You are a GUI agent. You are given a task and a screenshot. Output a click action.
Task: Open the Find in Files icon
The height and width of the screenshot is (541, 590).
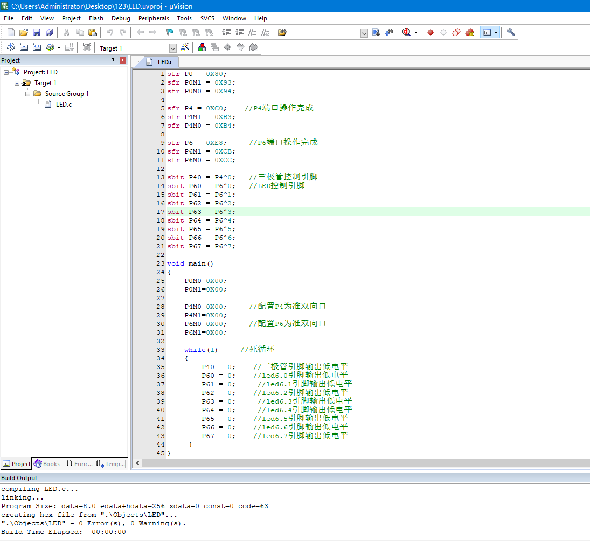282,32
